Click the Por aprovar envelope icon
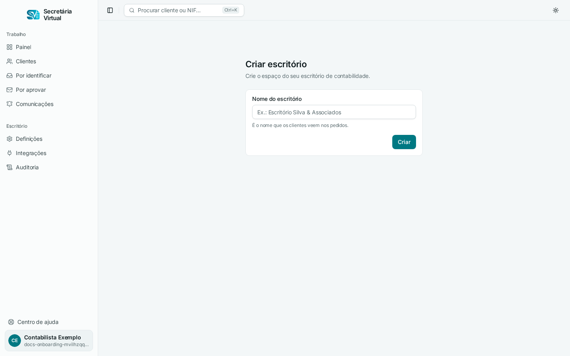 pos(9,90)
